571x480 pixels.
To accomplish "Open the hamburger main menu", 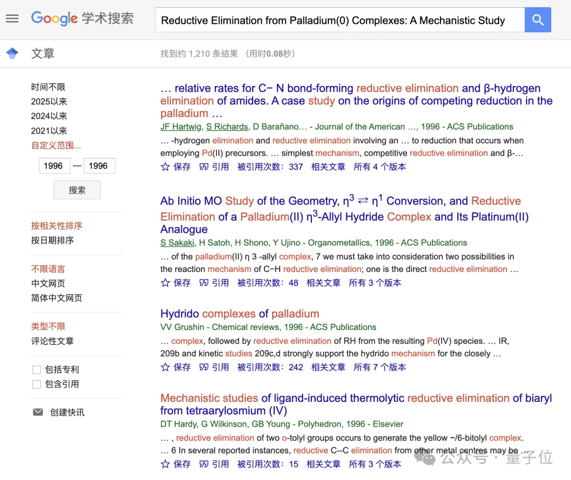I will (12, 19).
